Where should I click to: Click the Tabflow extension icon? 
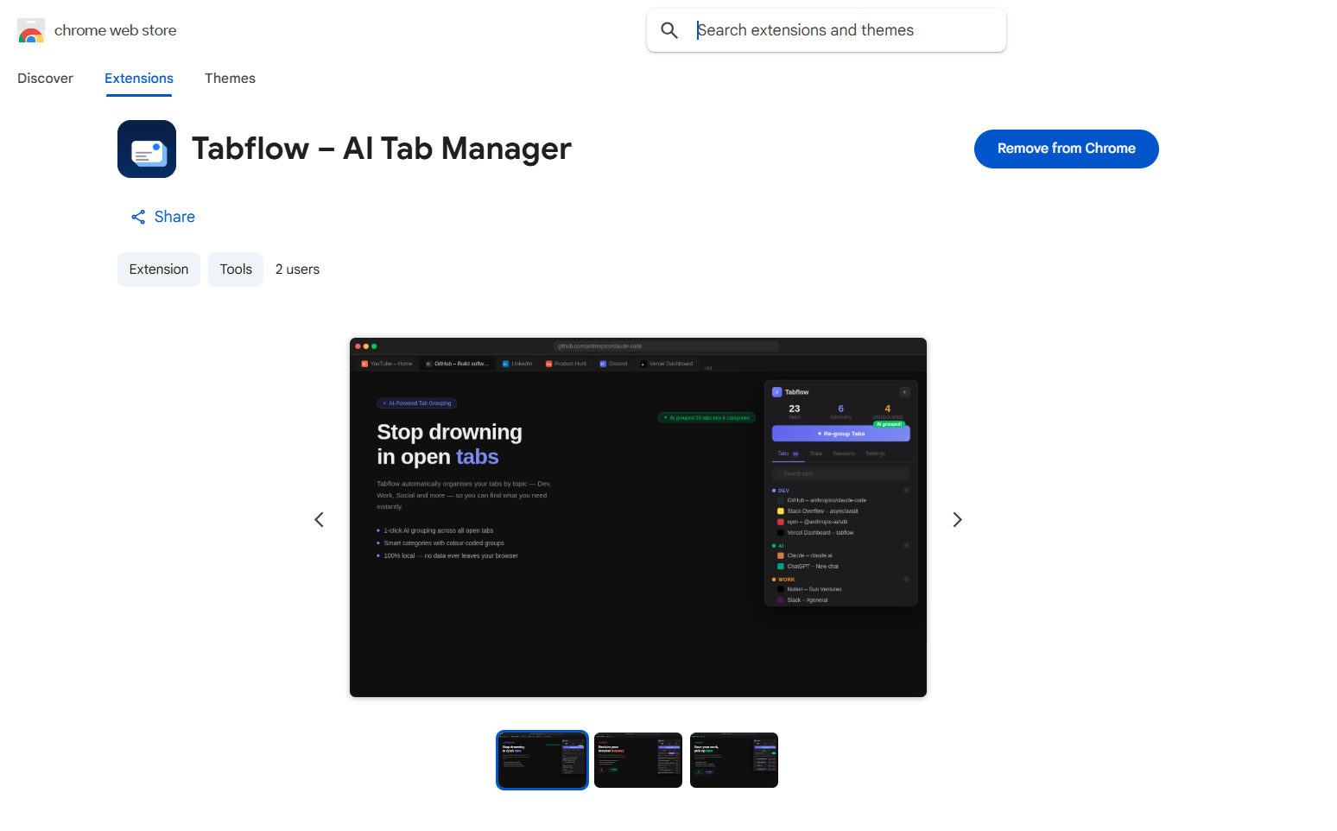pos(147,149)
